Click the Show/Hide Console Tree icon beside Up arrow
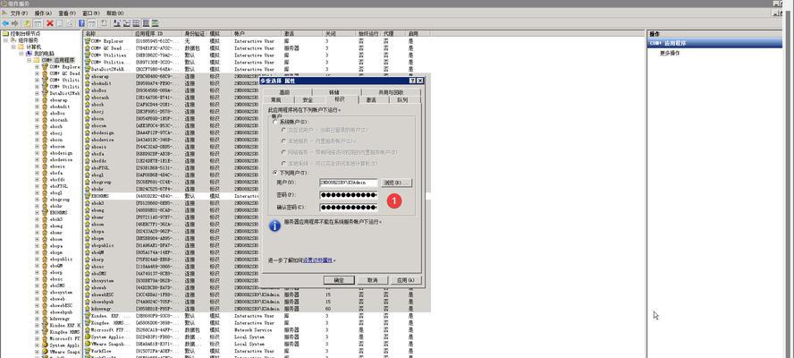794x358 pixels. (x=38, y=22)
